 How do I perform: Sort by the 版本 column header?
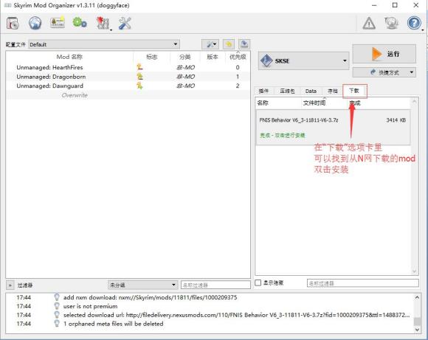(213, 57)
